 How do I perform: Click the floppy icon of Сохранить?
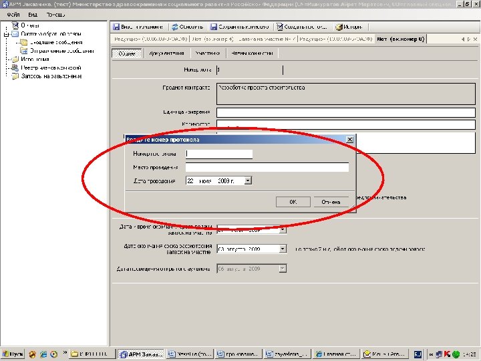pos(214,27)
